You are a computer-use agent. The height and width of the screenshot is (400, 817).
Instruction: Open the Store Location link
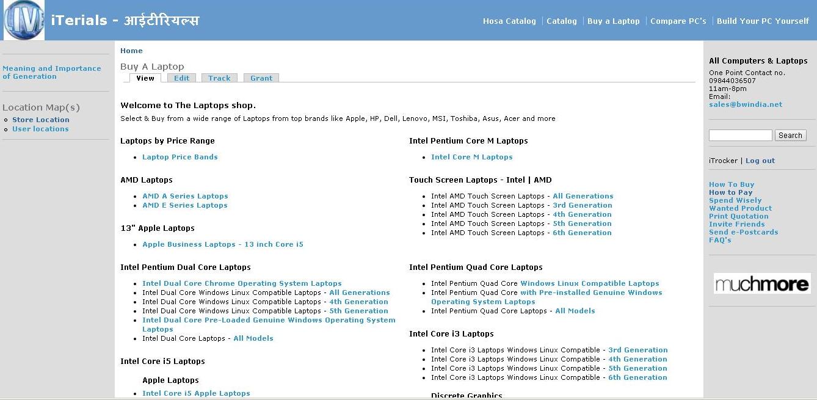coord(41,120)
